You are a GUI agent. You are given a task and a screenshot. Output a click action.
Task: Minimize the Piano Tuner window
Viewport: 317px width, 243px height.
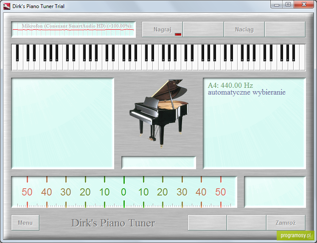pos(277,5)
